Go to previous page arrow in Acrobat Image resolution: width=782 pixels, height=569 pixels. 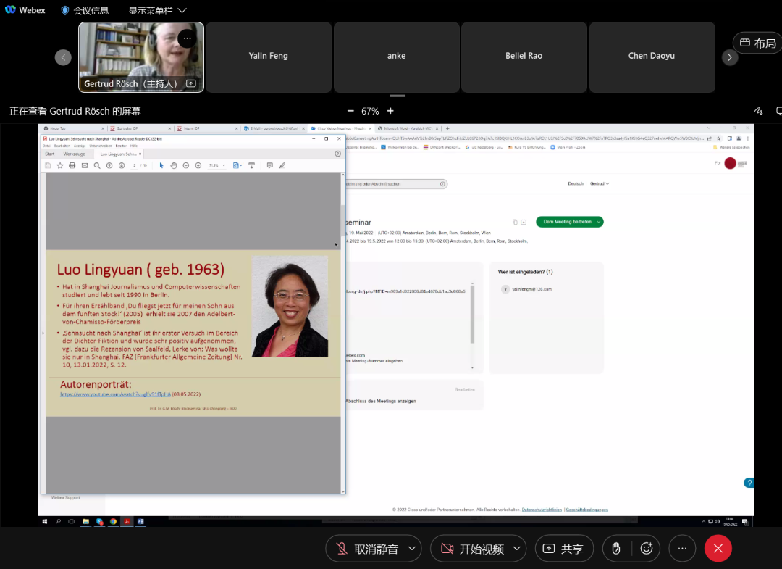(x=109, y=165)
